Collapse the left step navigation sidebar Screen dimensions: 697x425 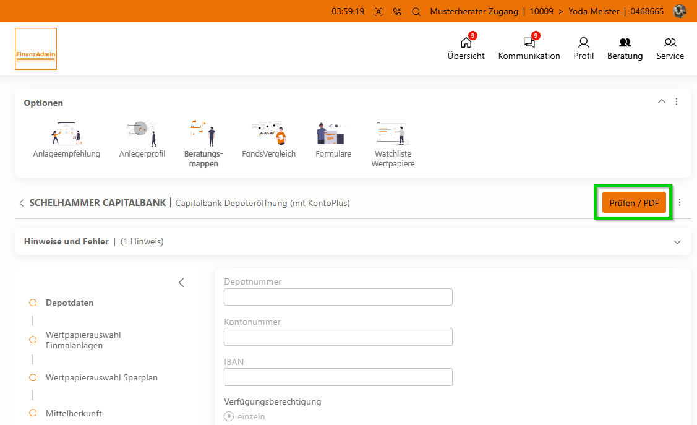pyautogui.click(x=181, y=283)
